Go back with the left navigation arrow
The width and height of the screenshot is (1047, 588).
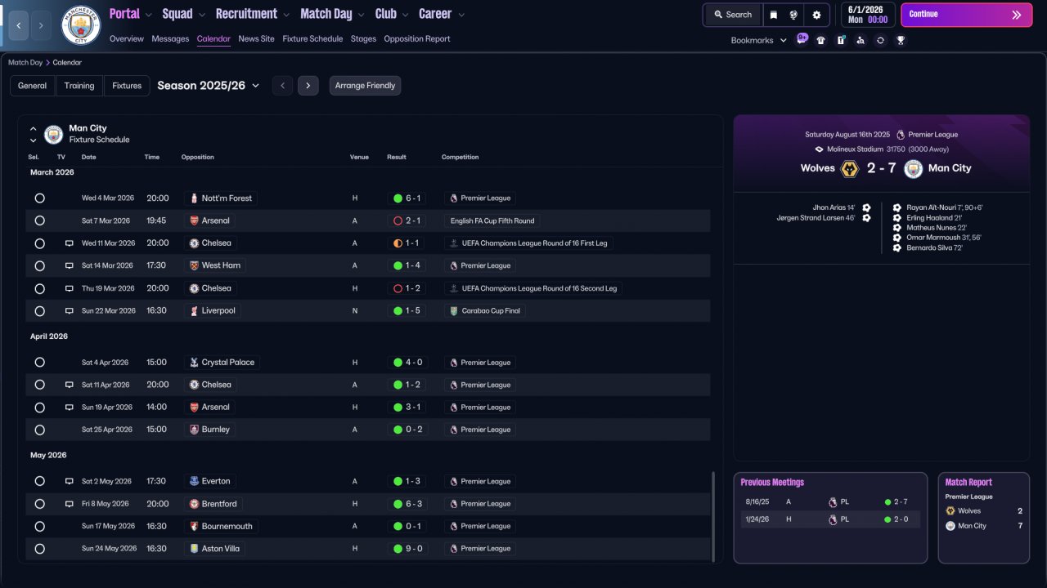point(19,25)
